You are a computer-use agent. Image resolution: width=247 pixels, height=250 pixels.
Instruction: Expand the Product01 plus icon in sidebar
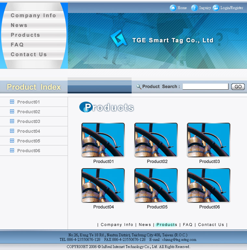[x=12, y=102]
